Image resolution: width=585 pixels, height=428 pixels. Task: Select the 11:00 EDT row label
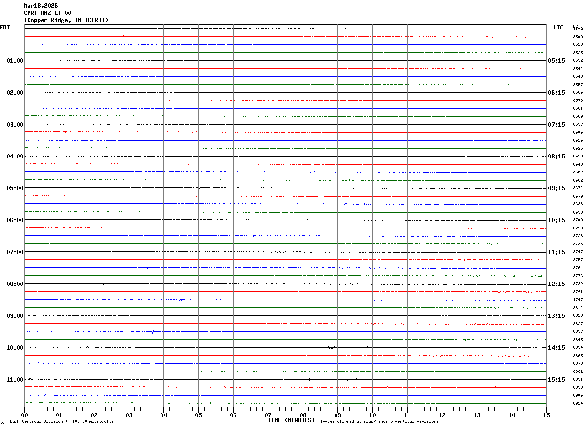(15, 380)
